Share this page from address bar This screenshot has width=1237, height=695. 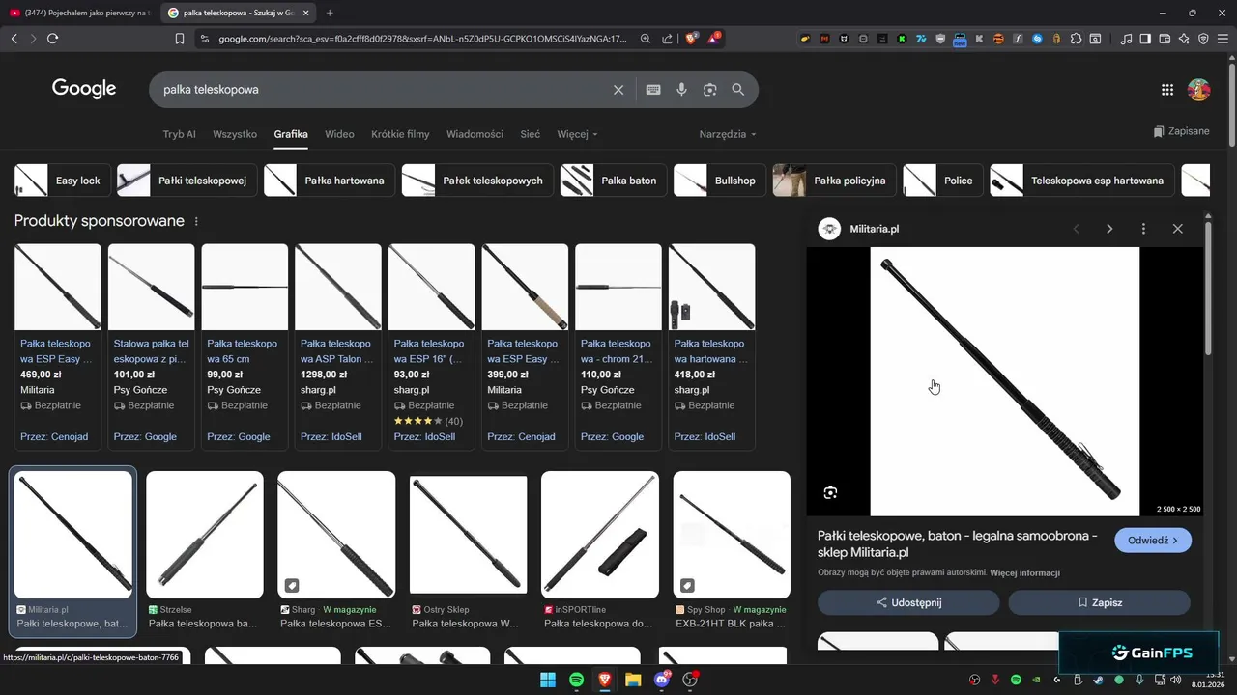coord(667,39)
